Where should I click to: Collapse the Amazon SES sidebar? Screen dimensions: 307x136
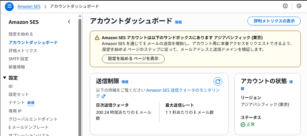coord(69,22)
